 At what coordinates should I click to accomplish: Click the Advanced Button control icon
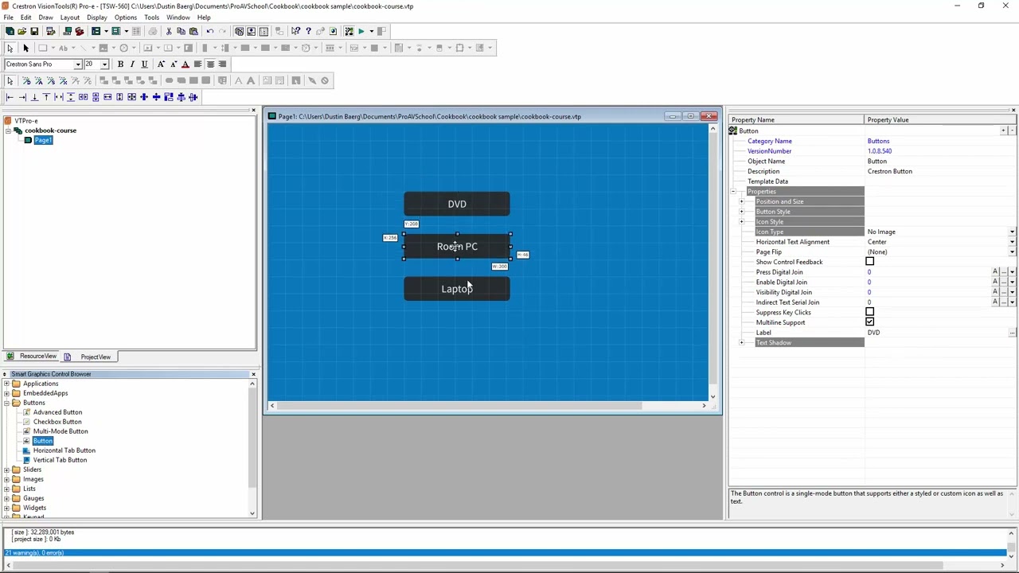coord(26,412)
